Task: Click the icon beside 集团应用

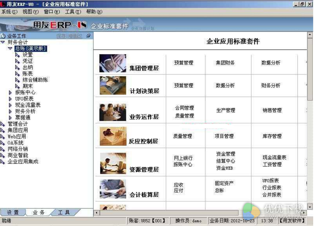Action: click(x=3, y=130)
